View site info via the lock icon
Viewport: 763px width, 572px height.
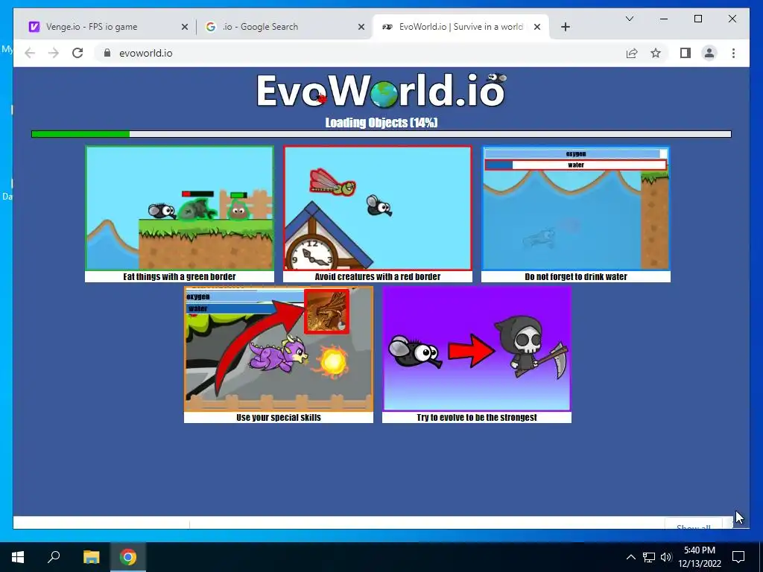pyautogui.click(x=107, y=53)
